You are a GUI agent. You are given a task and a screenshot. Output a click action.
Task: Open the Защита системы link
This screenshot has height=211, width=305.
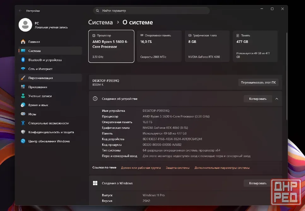click(178, 168)
